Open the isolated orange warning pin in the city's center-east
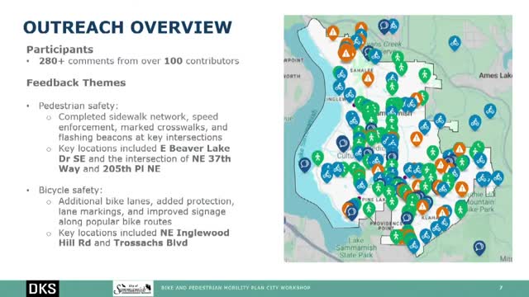 coord(417,138)
